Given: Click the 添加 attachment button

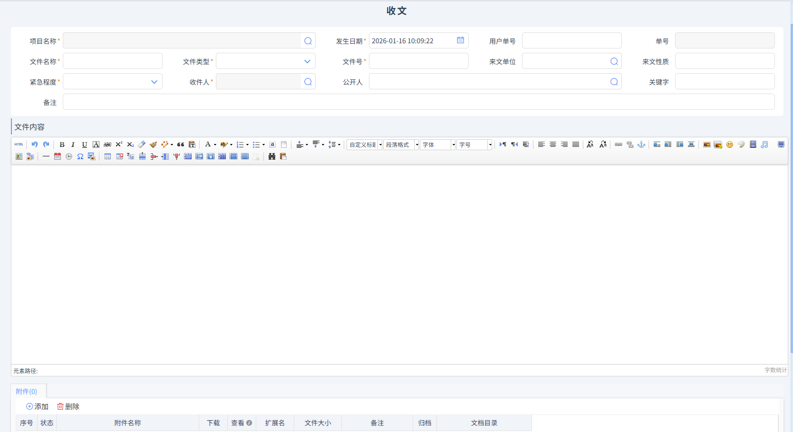Looking at the screenshot, I should pos(37,406).
